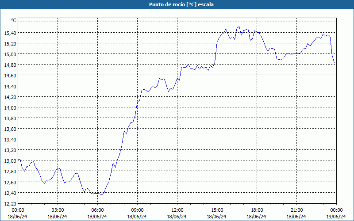Click the 12:00 time axis label

pyautogui.click(x=177, y=210)
